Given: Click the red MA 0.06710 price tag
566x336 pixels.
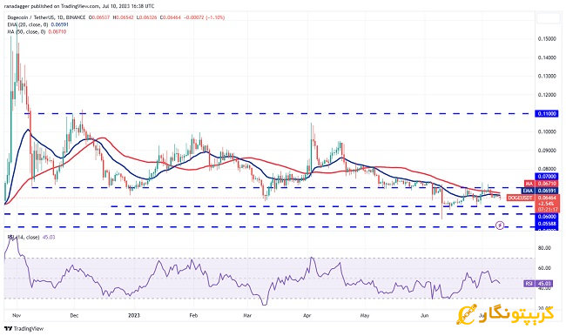Looking at the screenshot, I should [541, 184].
